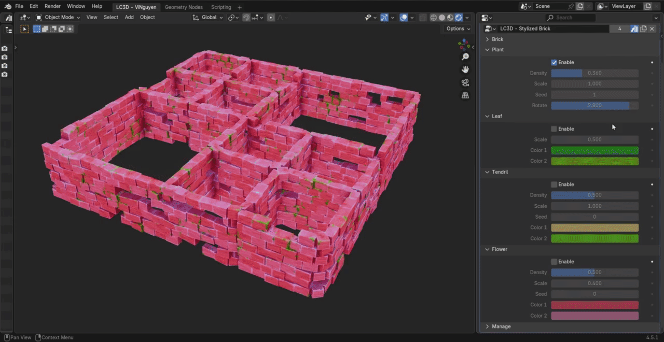The width and height of the screenshot is (664, 342).
Task: Toggle show overlays button
Action: [404, 17]
